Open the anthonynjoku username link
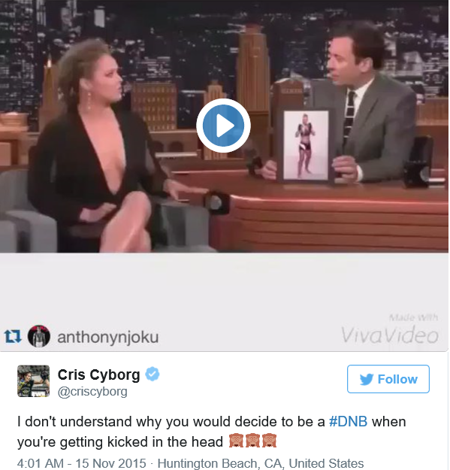Screen dimensions: 450x470 107,337
